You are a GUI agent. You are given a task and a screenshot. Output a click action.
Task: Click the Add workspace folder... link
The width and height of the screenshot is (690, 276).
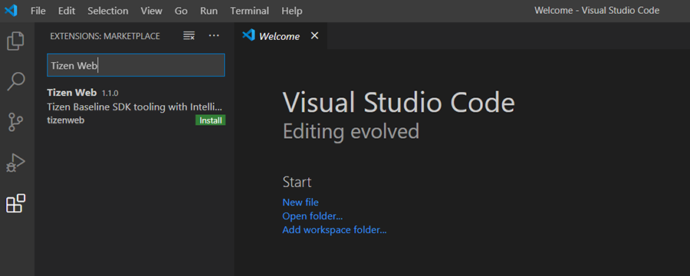[x=334, y=230]
